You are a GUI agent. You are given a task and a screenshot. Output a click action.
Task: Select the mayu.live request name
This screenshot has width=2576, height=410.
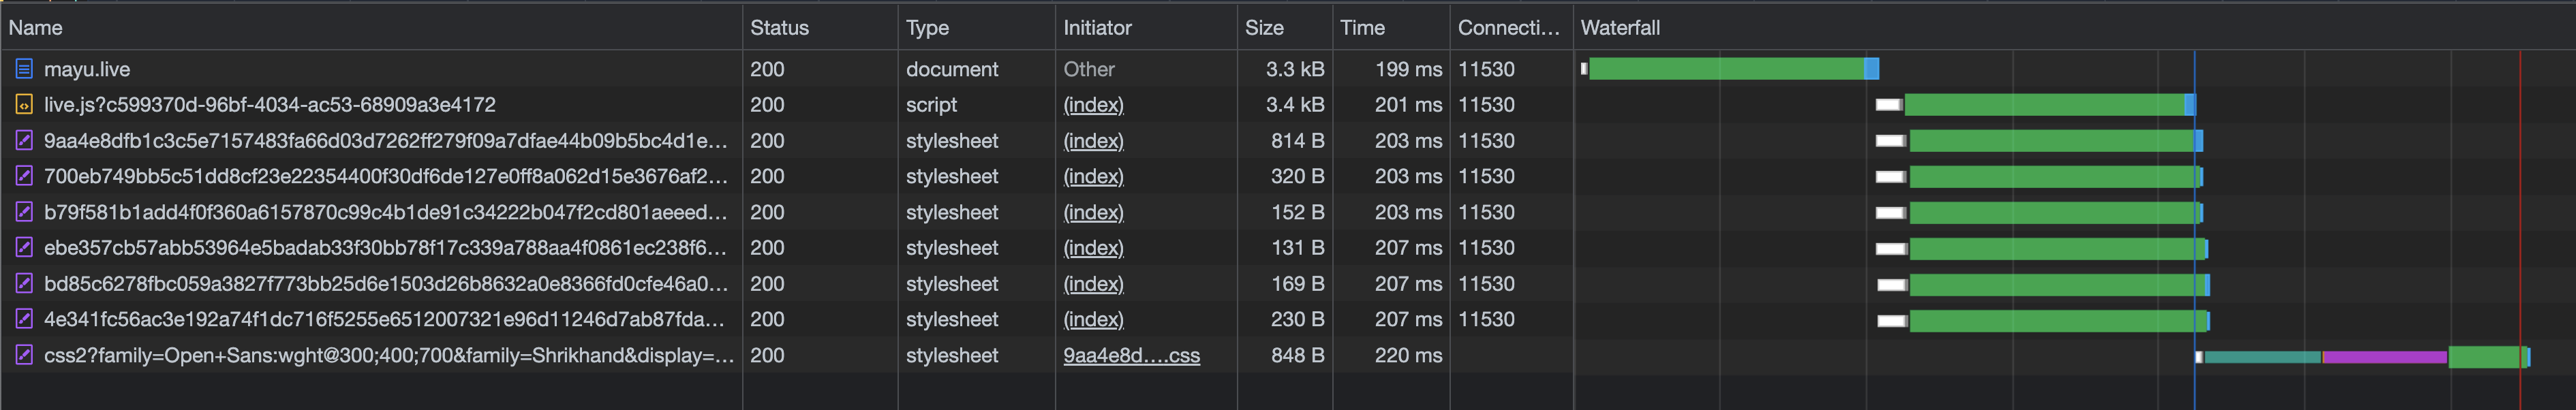tap(87, 69)
